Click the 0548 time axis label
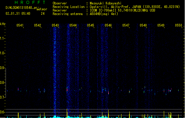 143,25
